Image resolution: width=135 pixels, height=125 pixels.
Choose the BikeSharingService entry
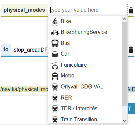point(84,32)
